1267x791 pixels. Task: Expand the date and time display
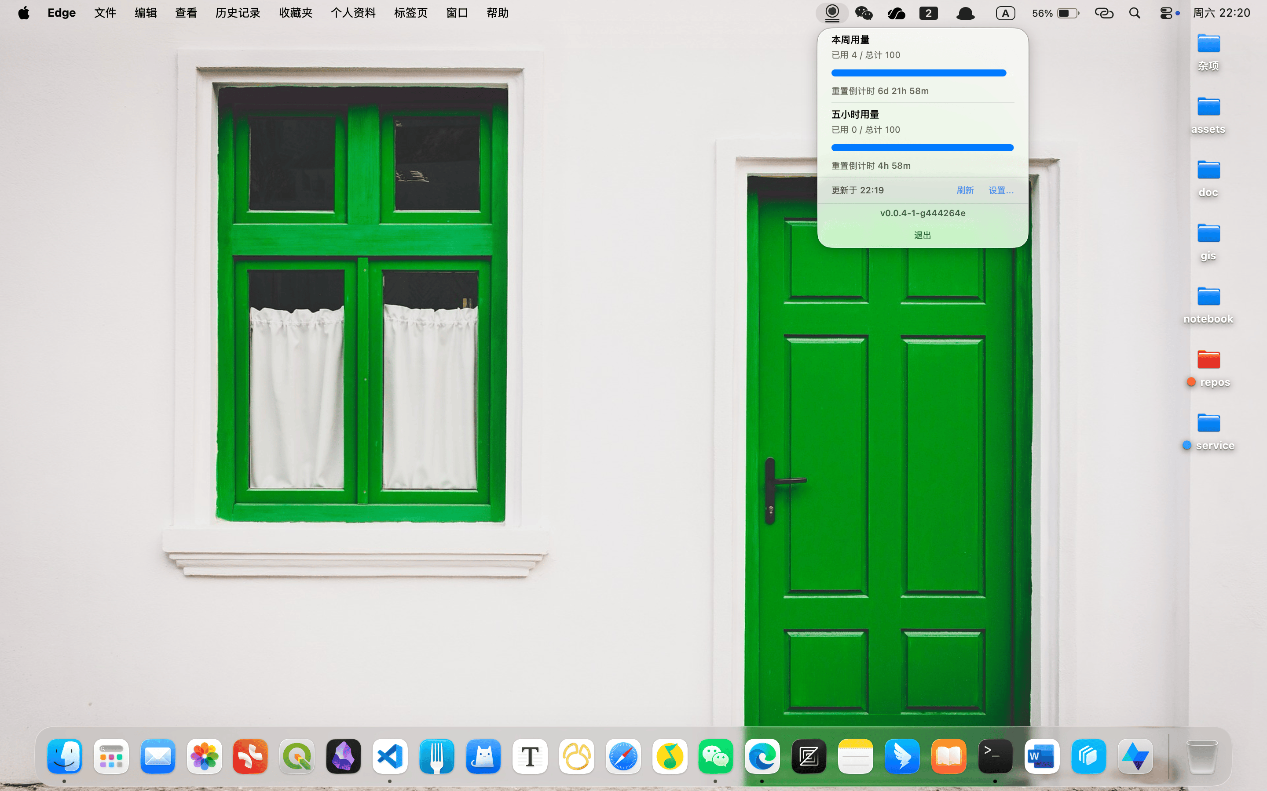pos(1221,13)
